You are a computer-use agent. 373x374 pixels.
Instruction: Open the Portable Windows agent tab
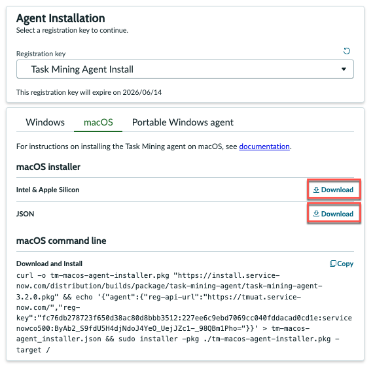pos(183,122)
